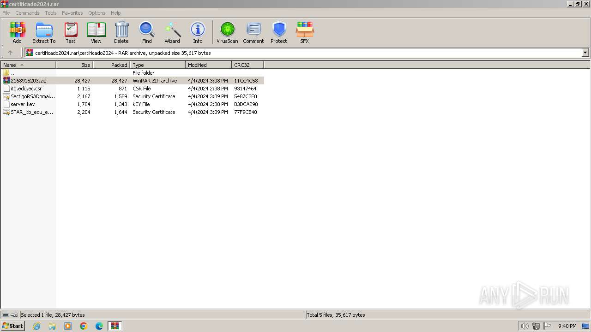
Task: Click the SectigoRSADomai certificate file icon
Action: click(x=6, y=96)
